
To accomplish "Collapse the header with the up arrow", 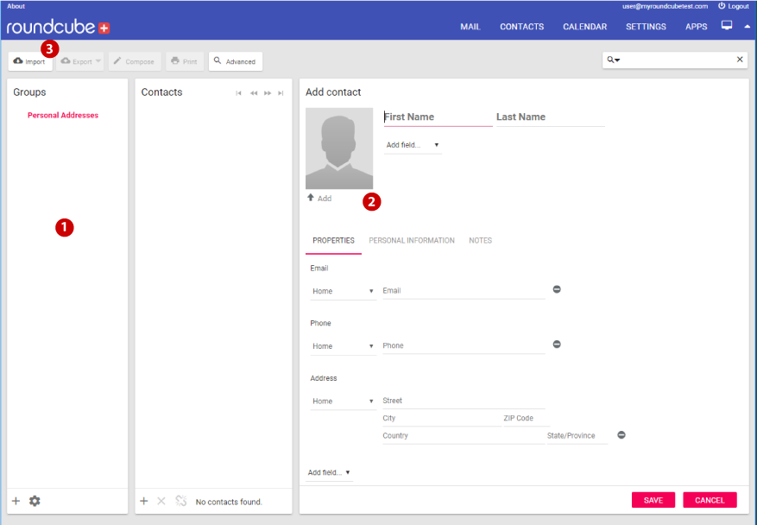I will [748, 27].
